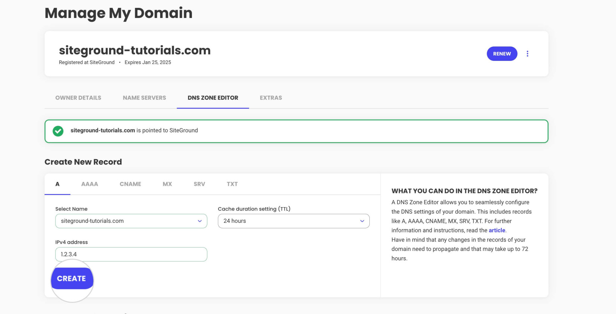Image resolution: width=616 pixels, height=314 pixels.
Task: Choose the MX record type
Action: coord(167,184)
